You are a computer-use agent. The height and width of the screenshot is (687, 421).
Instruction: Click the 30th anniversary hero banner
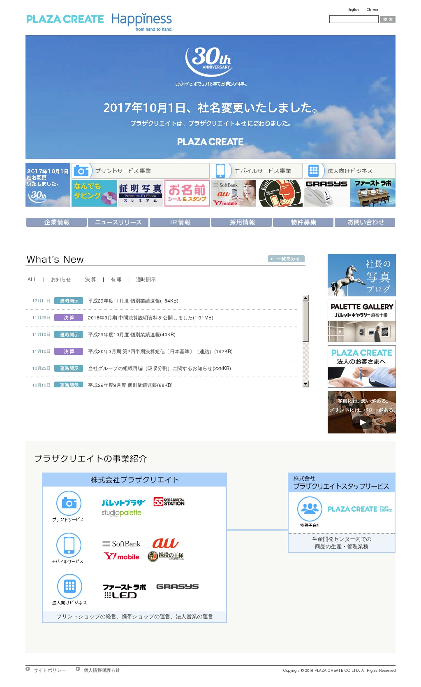pos(210,97)
